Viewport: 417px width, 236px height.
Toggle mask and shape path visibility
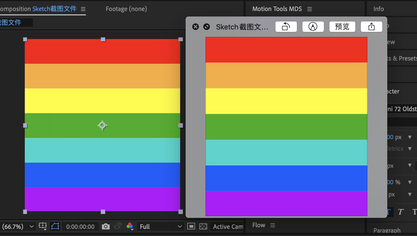pos(55,226)
